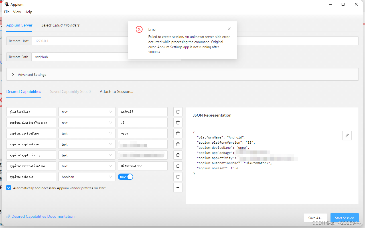
Task: Open type dropdown for appium:platformVersion
Action: (87, 123)
